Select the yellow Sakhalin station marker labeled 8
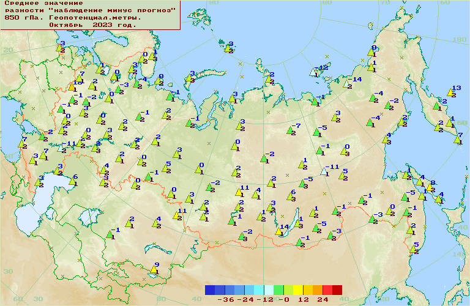The width and height of the screenshot is (470, 306). (430, 188)
